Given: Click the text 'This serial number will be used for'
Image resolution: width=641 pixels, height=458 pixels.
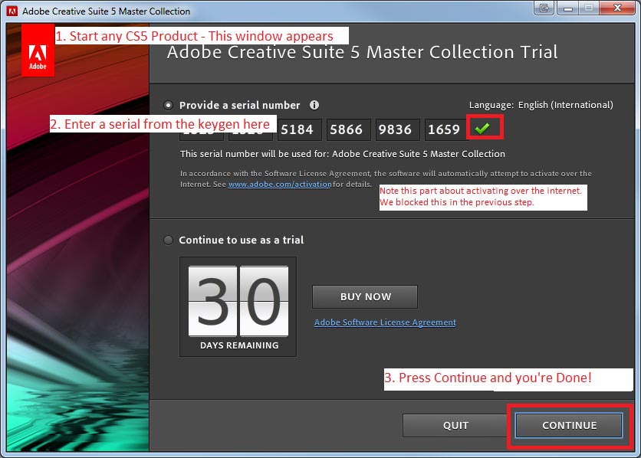Looking at the screenshot, I should [255, 154].
